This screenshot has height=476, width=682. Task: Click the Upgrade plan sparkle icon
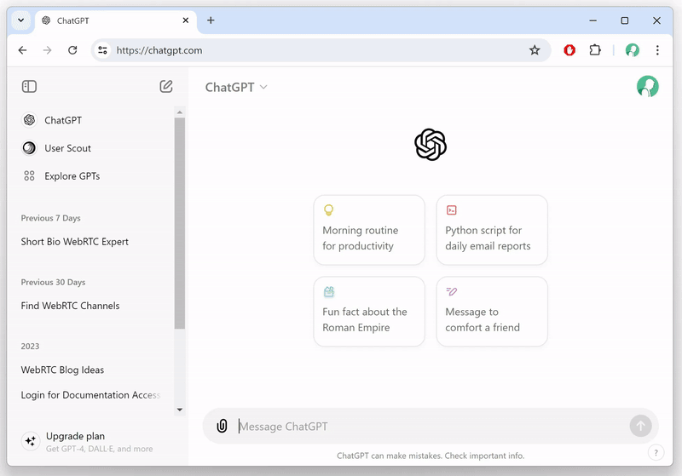(x=31, y=441)
